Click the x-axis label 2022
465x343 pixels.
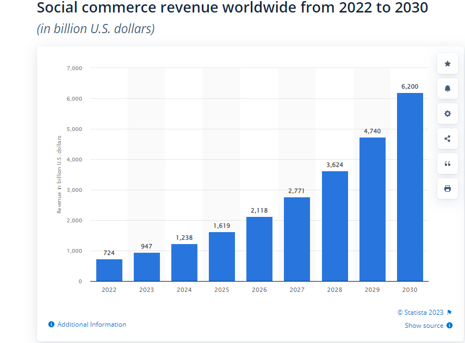coord(109,290)
